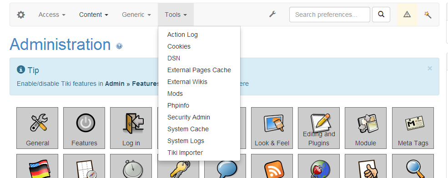
Task: Select External Wikis menu item
Action: click(x=199, y=82)
